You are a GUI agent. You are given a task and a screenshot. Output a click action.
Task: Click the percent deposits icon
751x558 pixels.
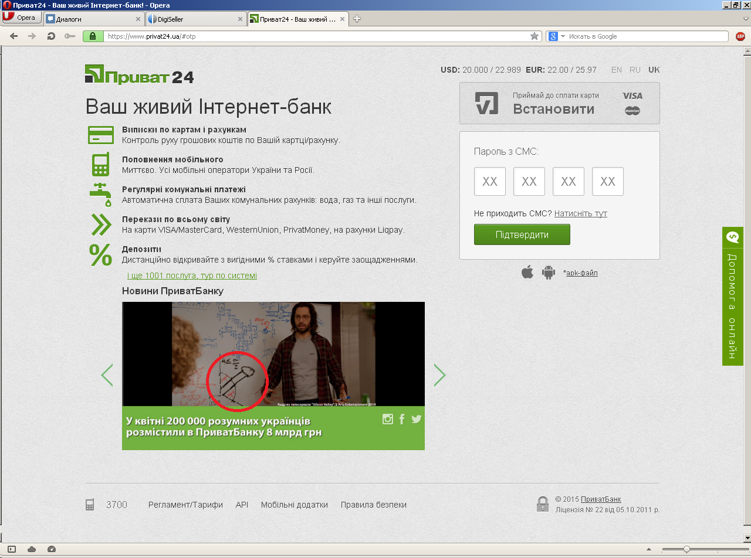(100, 254)
